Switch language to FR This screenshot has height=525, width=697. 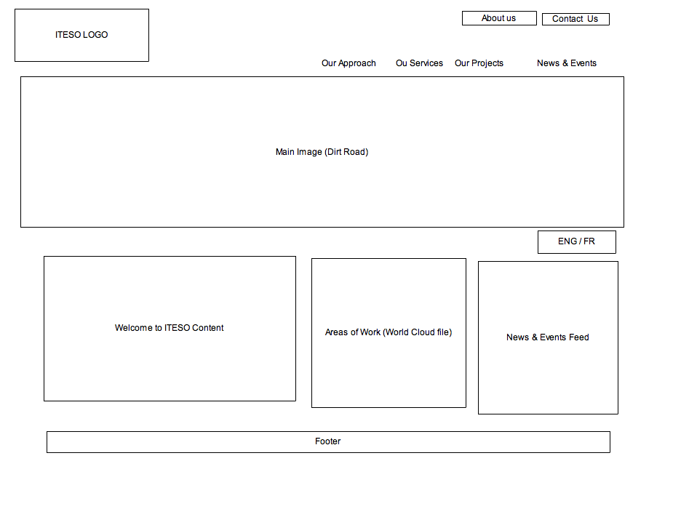pos(589,241)
